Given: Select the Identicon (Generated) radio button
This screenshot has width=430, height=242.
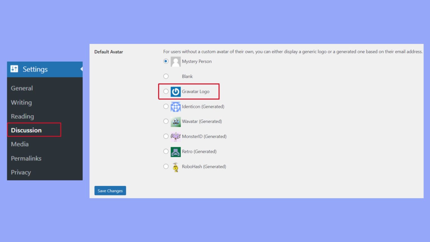Looking at the screenshot, I should [166, 106].
